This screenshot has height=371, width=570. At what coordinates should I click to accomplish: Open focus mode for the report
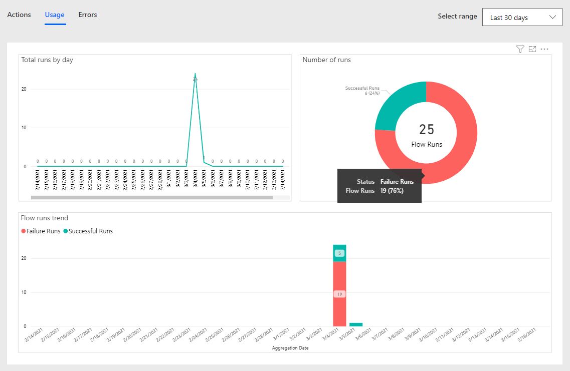(x=532, y=49)
